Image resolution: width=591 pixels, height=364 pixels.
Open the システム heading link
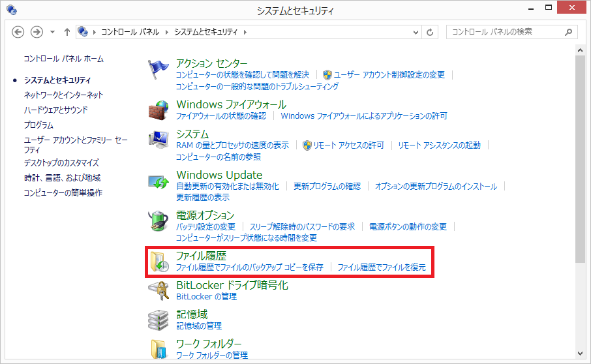pos(192,134)
